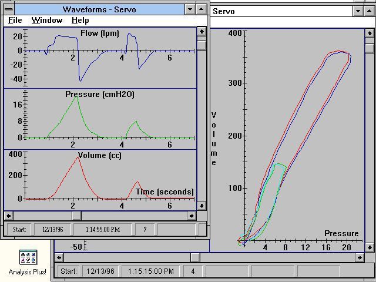Click the Waveforms vertical scrollbar down arrow
This screenshot has height=282, width=376.
202,206
